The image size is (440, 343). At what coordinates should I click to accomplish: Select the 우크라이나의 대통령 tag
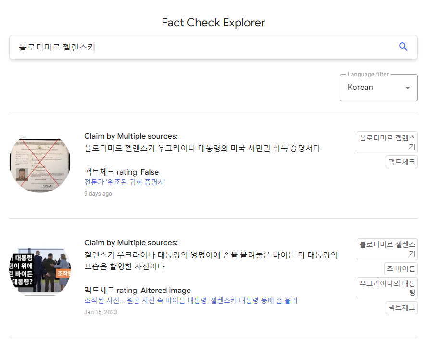click(387, 288)
